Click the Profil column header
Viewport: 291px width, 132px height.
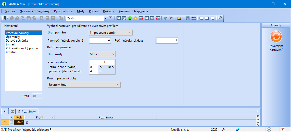40,117
